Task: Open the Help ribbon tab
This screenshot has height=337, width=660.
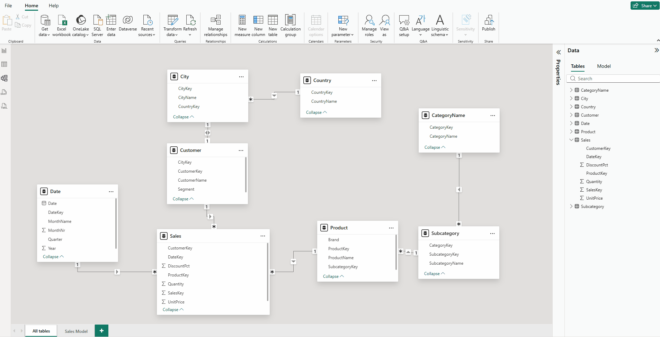Action: point(54,6)
